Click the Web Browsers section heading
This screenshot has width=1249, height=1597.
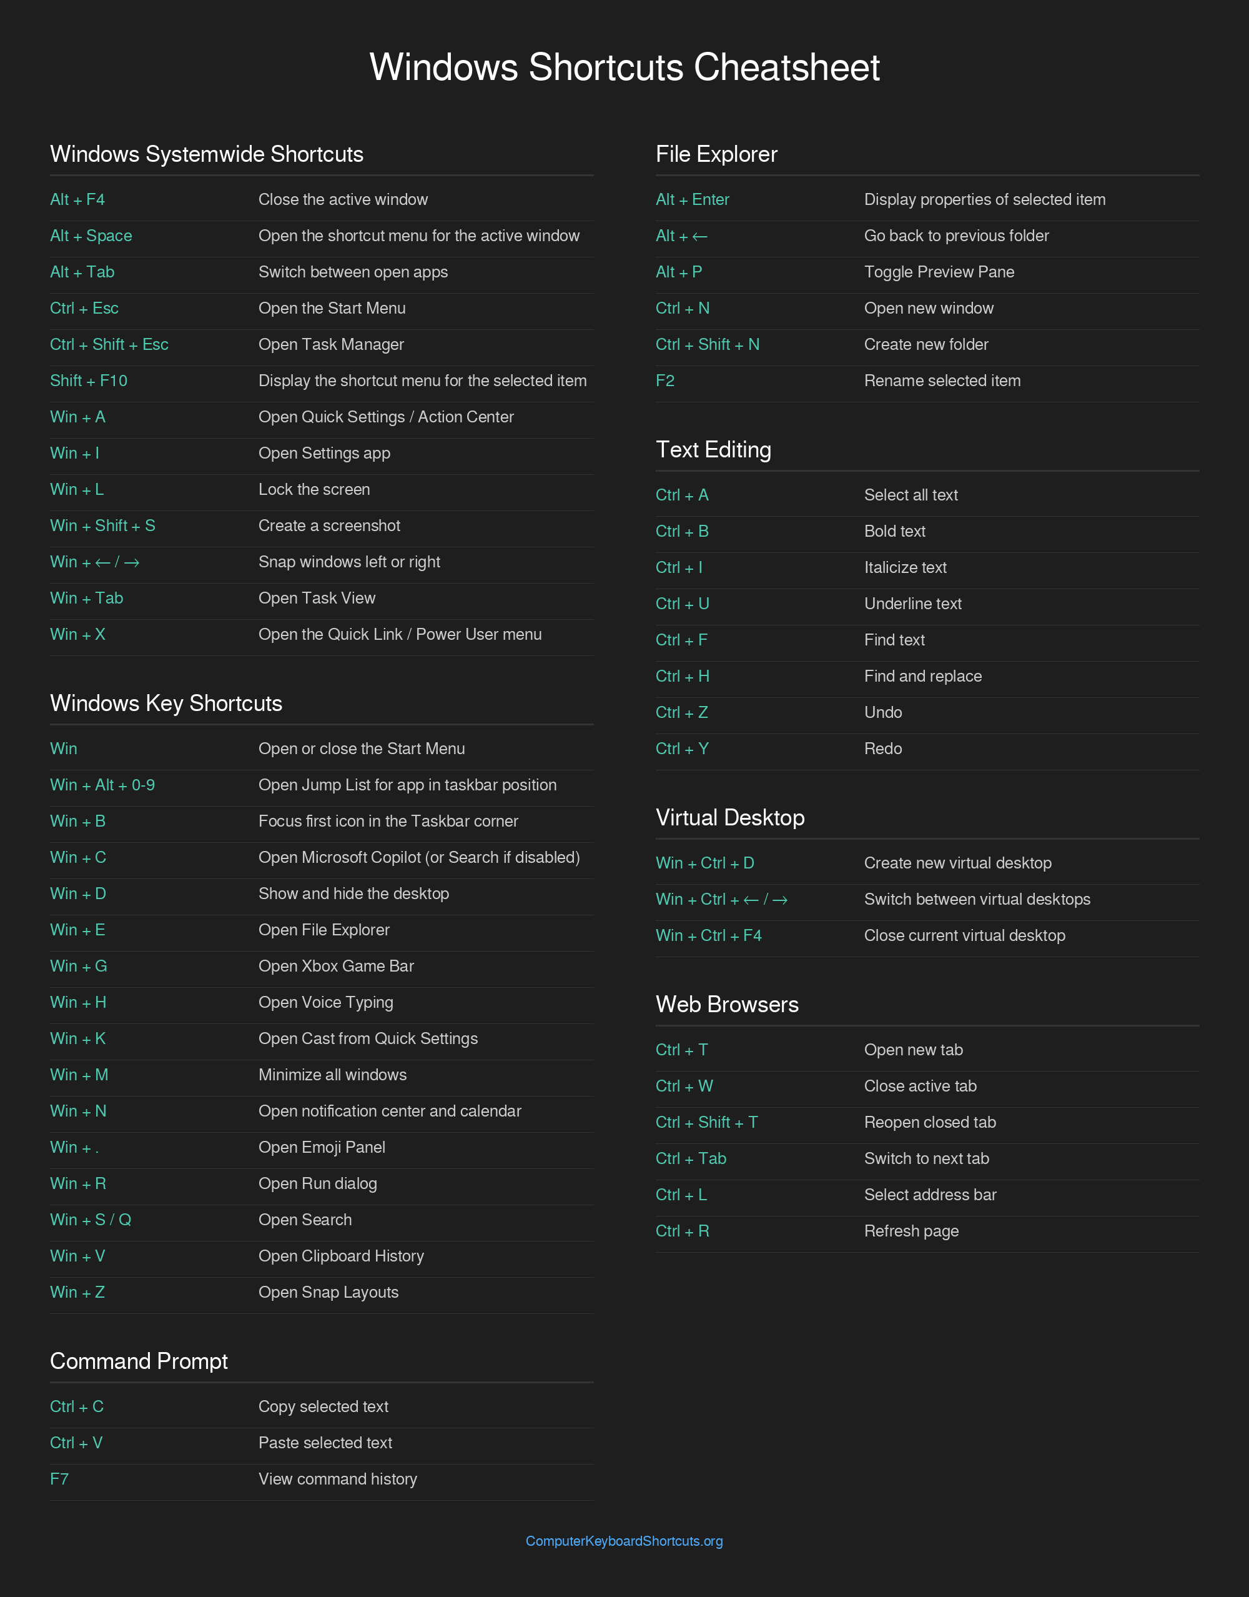(x=727, y=1005)
